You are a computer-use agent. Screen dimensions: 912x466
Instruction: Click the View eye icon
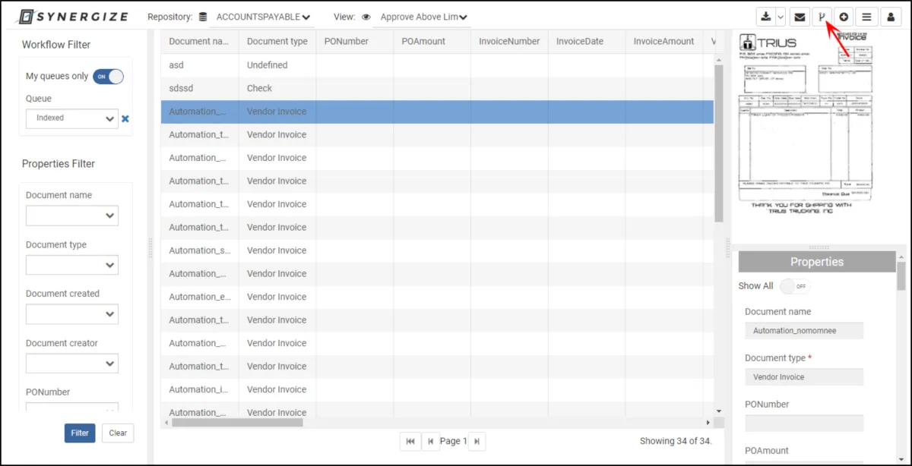[x=366, y=17]
